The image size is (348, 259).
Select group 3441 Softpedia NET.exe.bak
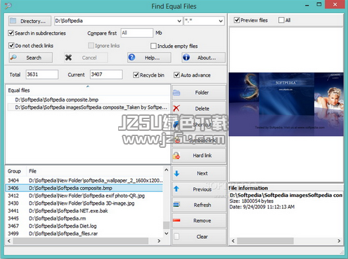tap(84, 211)
